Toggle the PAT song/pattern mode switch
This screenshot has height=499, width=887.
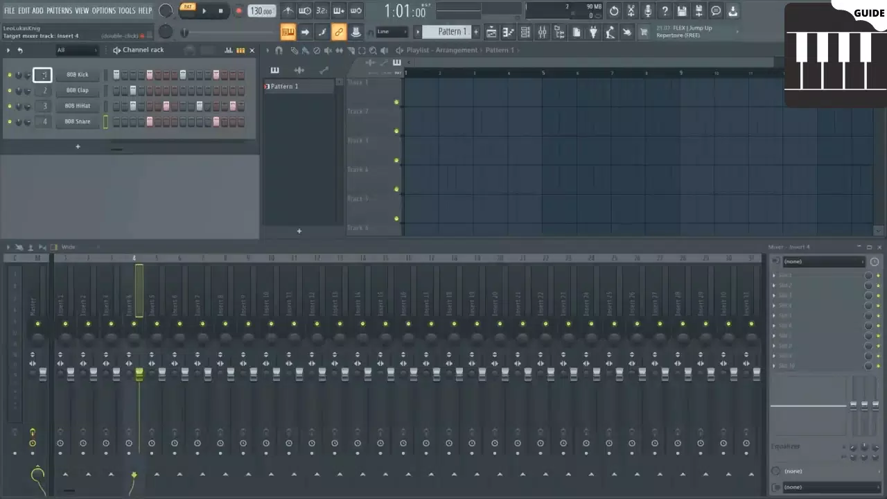pos(188,8)
